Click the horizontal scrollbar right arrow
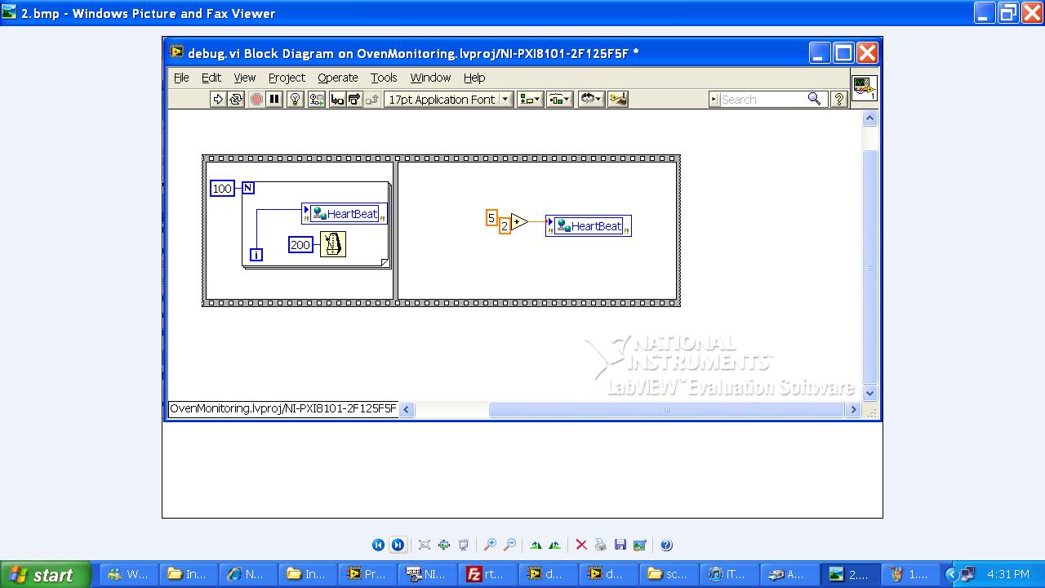 click(x=854, y=409)
